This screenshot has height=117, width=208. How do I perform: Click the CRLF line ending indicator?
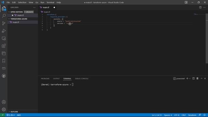[x=184, y=115]
